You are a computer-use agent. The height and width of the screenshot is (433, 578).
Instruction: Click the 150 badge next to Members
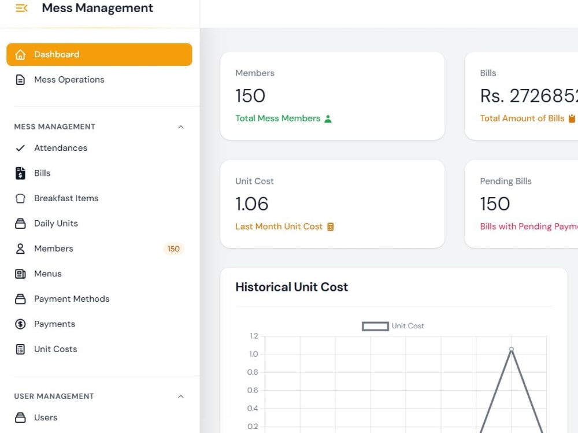pos(173,249)
